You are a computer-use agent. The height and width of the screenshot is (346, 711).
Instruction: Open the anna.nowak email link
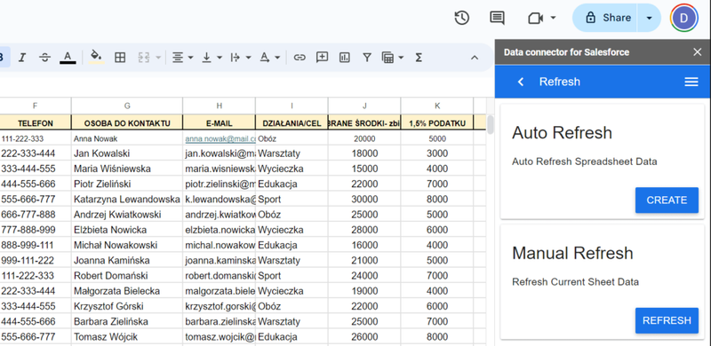(220, 139)
